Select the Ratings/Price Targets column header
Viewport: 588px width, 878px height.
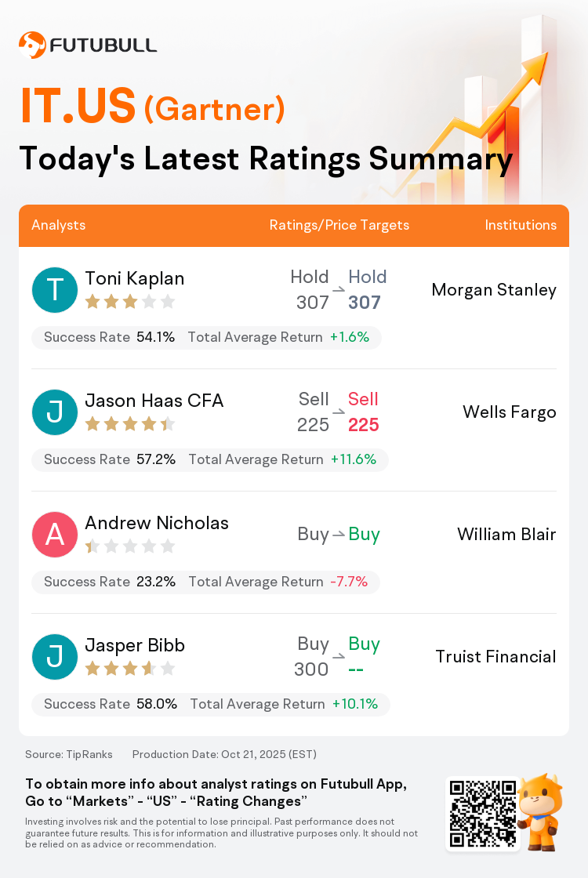(x=339, y=225)
